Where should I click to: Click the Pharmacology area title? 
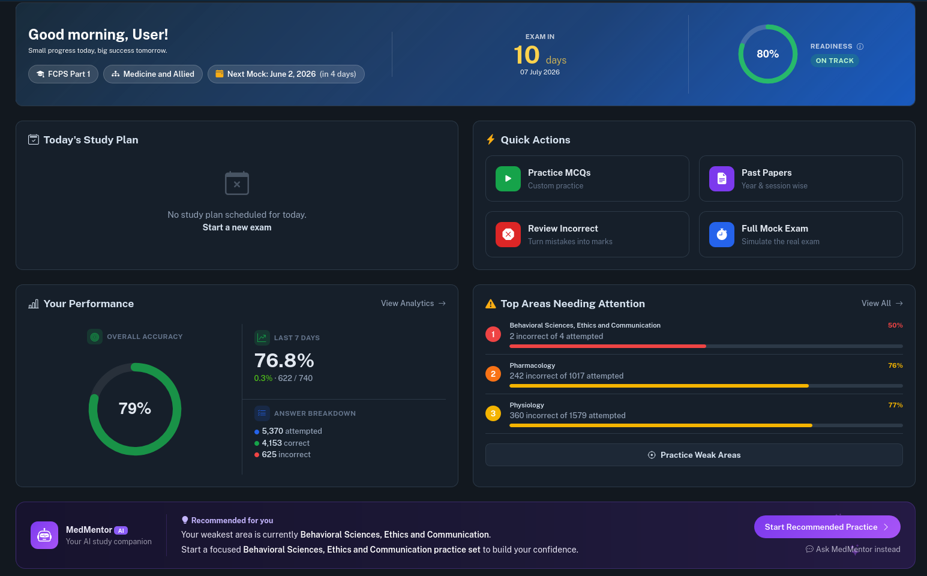[x=532, y=365]
